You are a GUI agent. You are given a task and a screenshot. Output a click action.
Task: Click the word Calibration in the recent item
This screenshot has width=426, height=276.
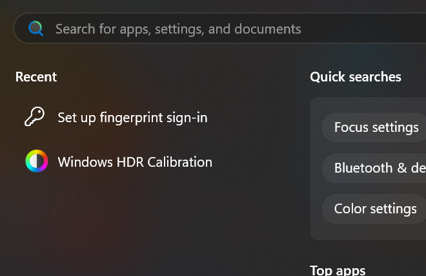(x=179, y=162)
